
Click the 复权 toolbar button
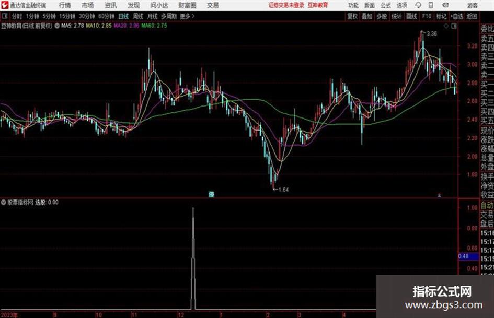click(352, 16)
